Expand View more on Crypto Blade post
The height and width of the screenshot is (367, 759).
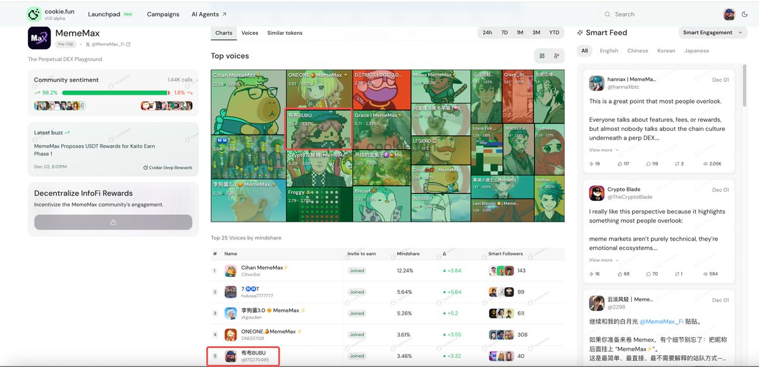point(604,260)
